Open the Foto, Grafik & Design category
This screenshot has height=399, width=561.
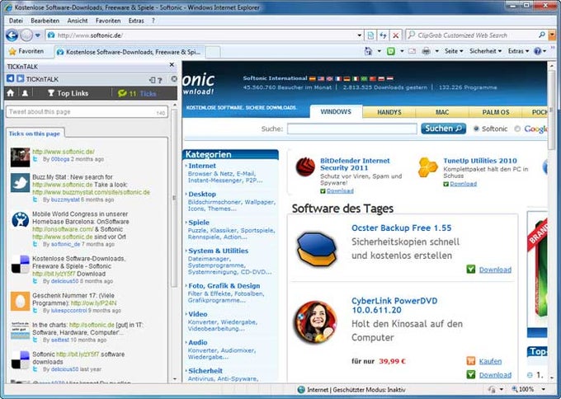tap(224, 286)
